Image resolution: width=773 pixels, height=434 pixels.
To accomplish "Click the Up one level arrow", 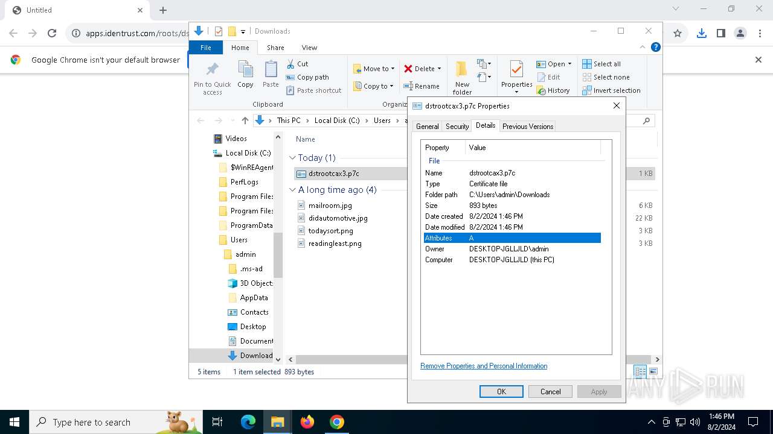I will click(245, 121).
